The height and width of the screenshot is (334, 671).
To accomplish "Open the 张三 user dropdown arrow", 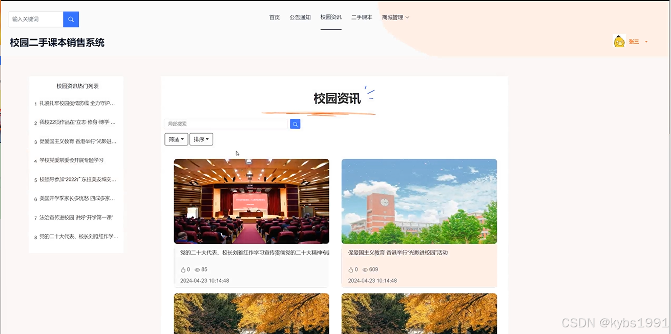I will pos(646,42).
